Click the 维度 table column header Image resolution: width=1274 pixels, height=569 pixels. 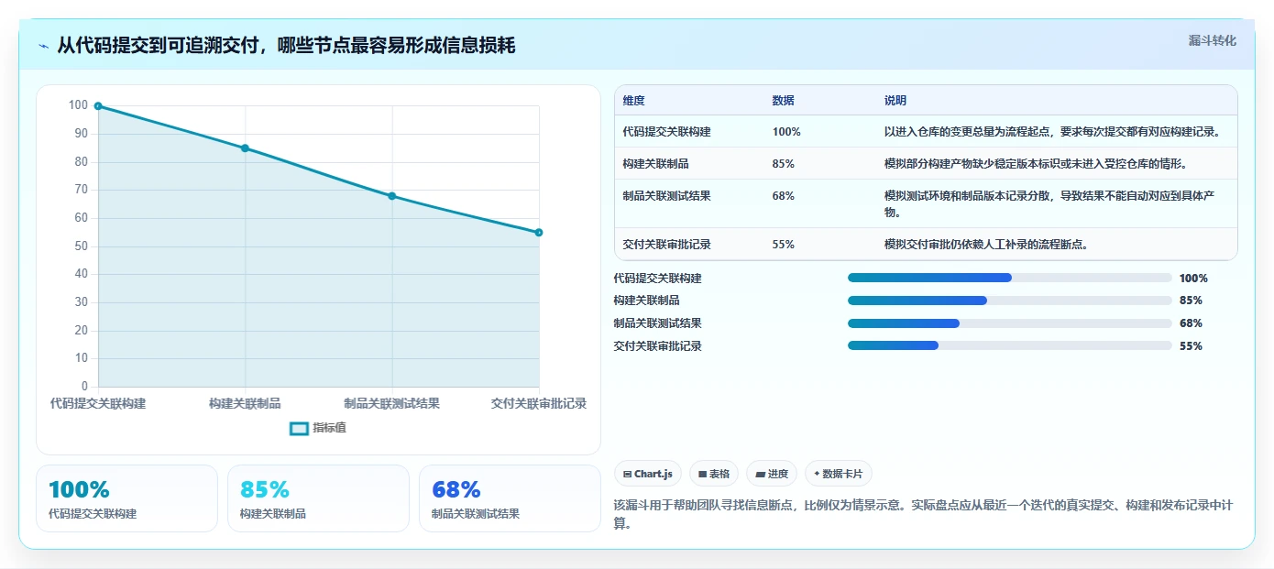pyautogui.click(x=633, y=101)
